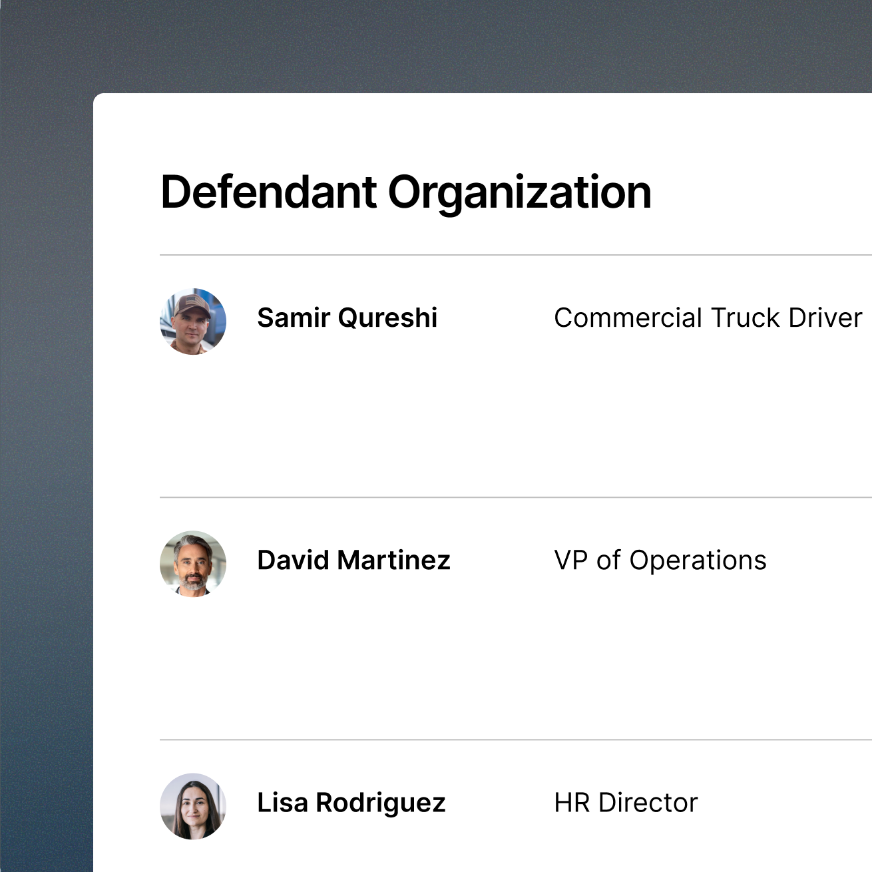
Task: Select the VP of Operations title
Action: [660, 560]
